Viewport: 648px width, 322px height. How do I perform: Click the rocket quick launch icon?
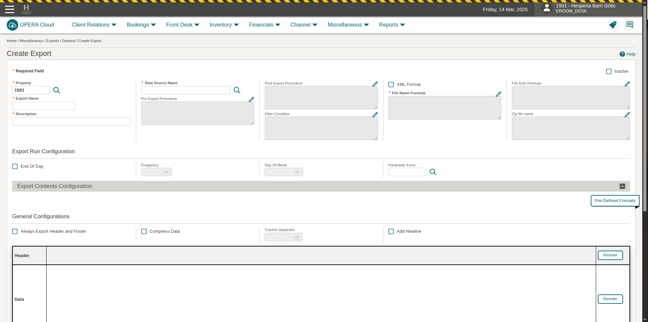pos(613,25)
